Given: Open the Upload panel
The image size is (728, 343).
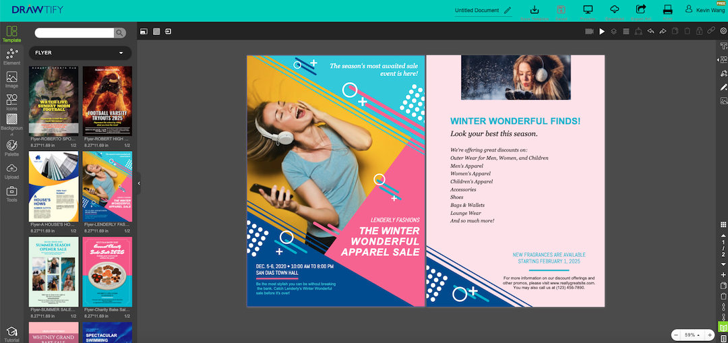Looking at the screenshot, I should pos(11,171).
